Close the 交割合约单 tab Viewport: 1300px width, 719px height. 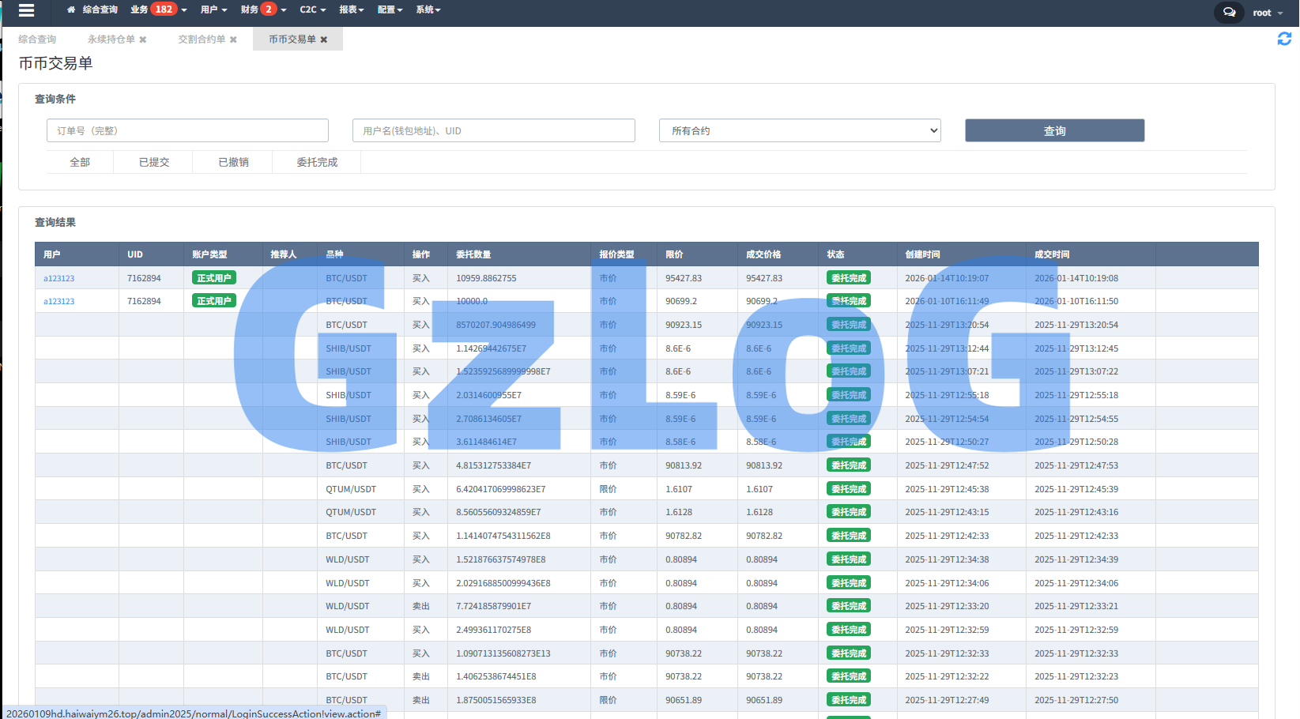pyautogui.click(x=233, y=40)
